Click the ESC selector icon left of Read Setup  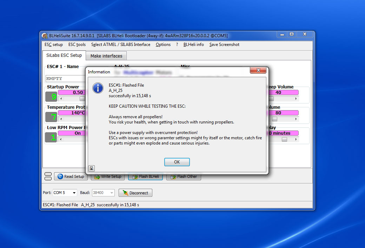(48, 176)
